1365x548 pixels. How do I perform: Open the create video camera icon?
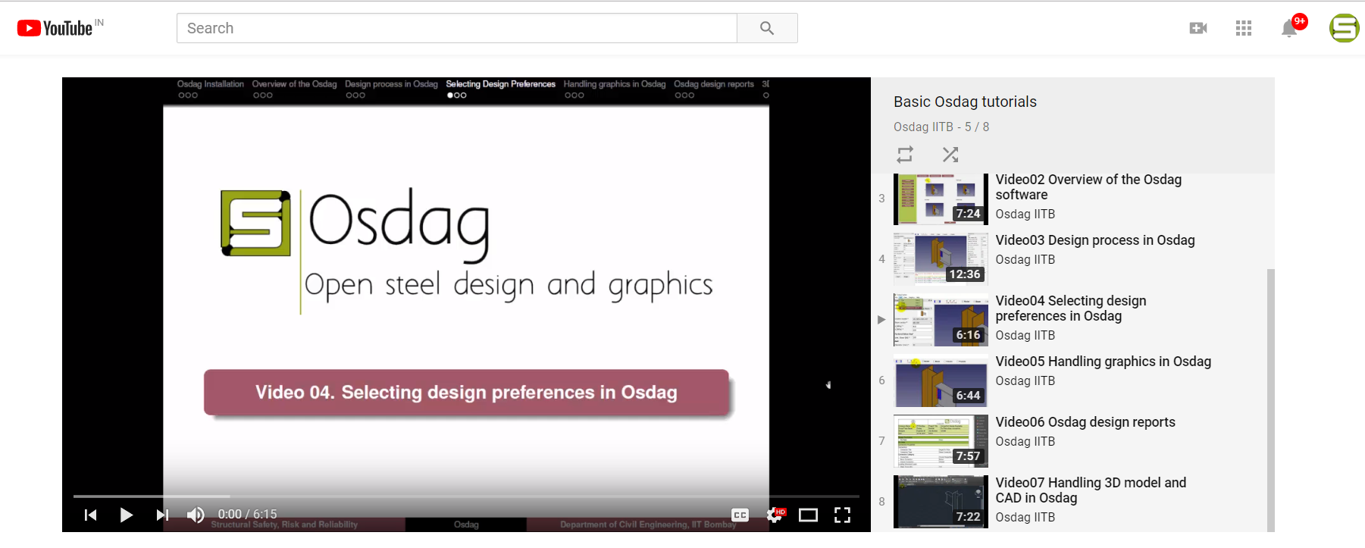[1198, 28]
